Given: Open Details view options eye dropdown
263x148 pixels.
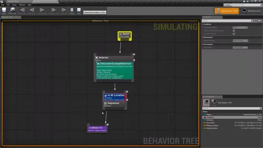Looking at the screenshot, I should click(260, 21).
